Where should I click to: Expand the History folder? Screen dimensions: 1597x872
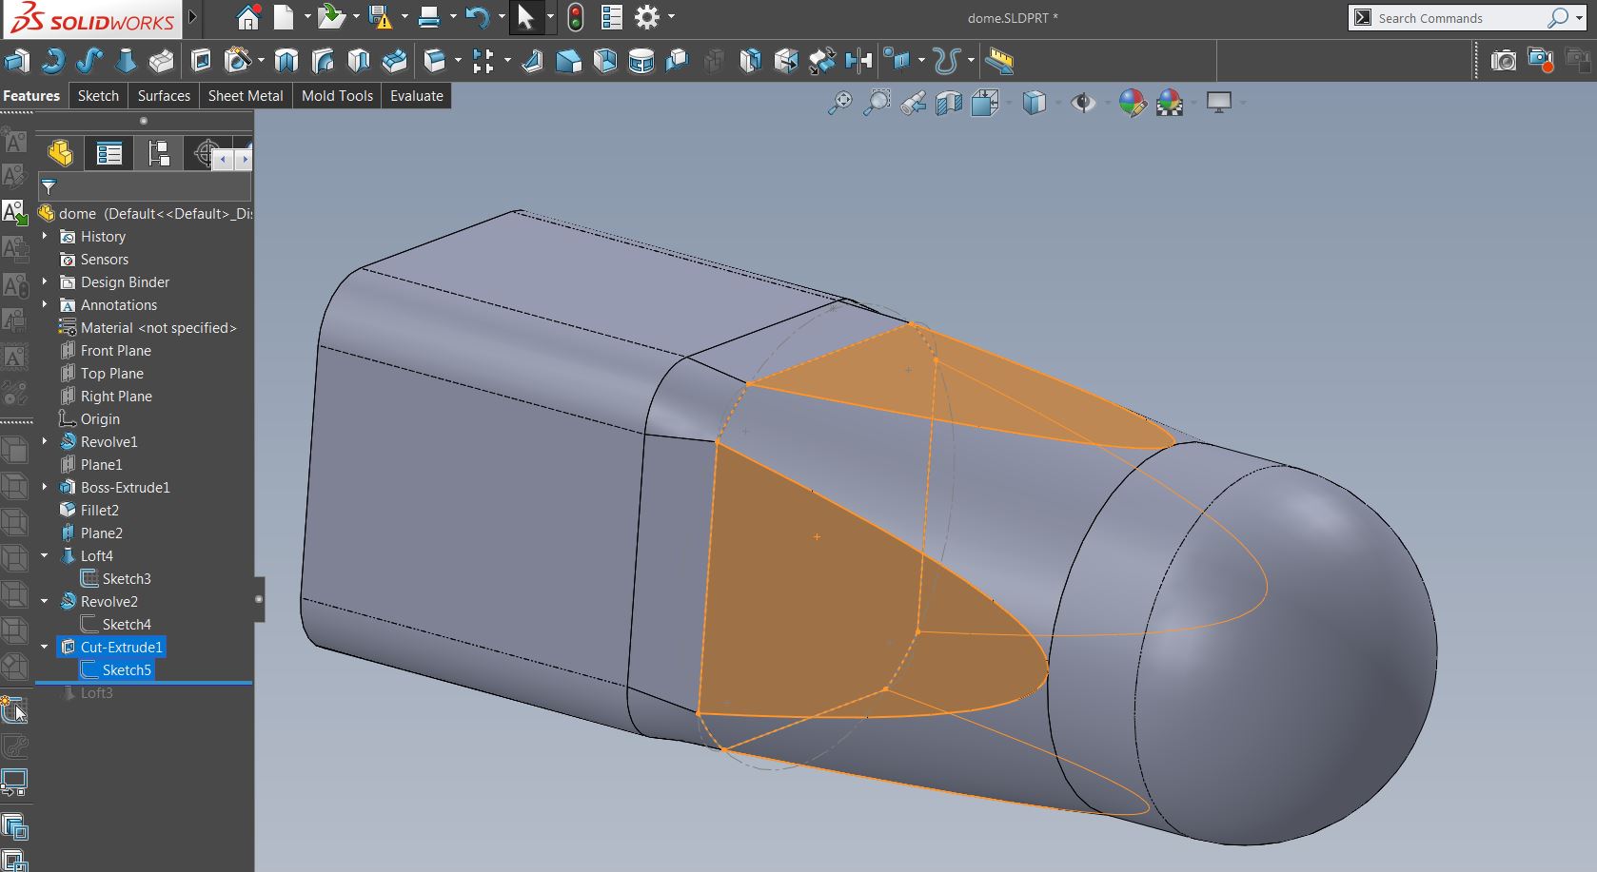45,236
